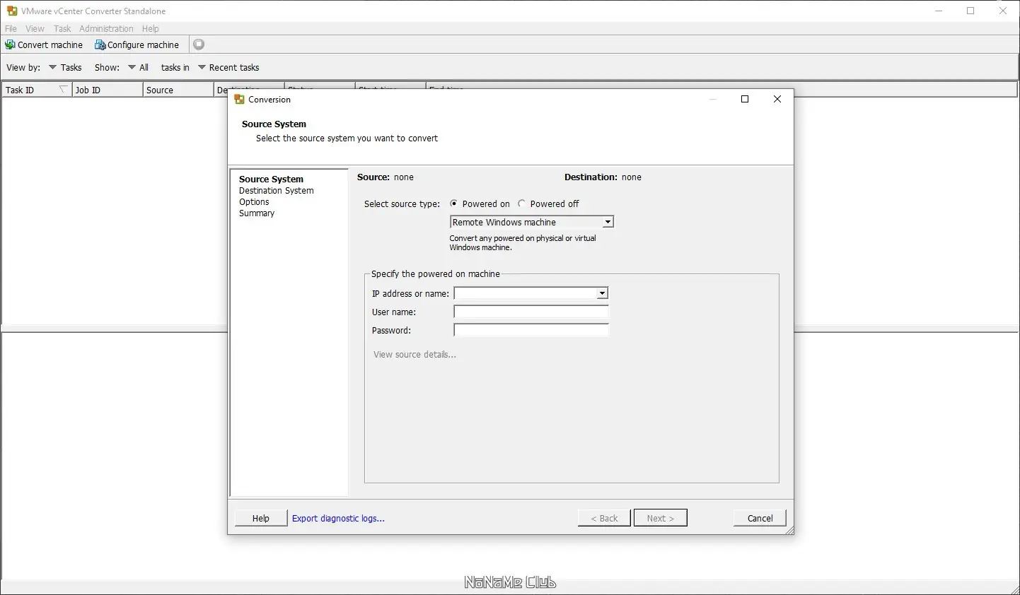Click the Next button

(661, 518)
